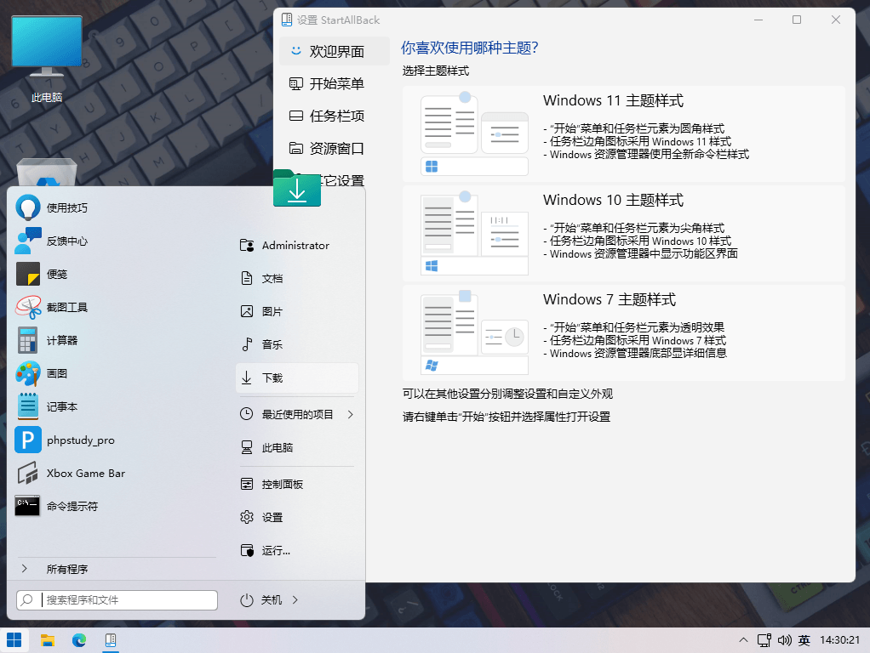Click the StartAllBack taskbar icon
Image resolution: width=870 pixels, height=653 pixels.
(x=111, y=640)
